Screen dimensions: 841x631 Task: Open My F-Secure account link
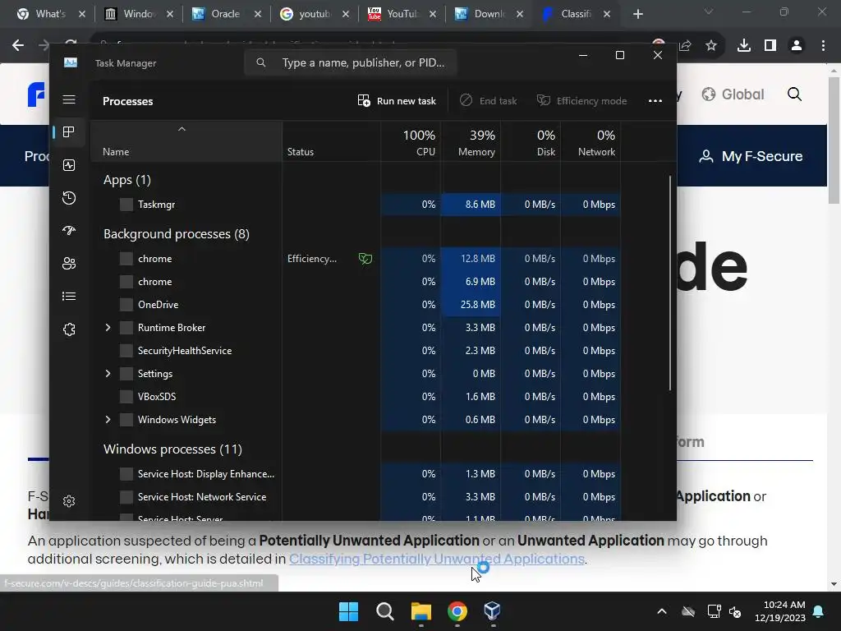(751, 156)
